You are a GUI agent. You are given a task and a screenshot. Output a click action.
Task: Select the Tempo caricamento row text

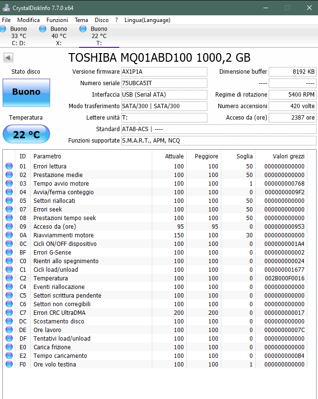(x=60, y=356)
